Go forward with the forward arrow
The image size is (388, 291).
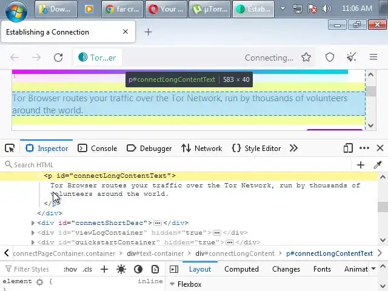(36, 58)
